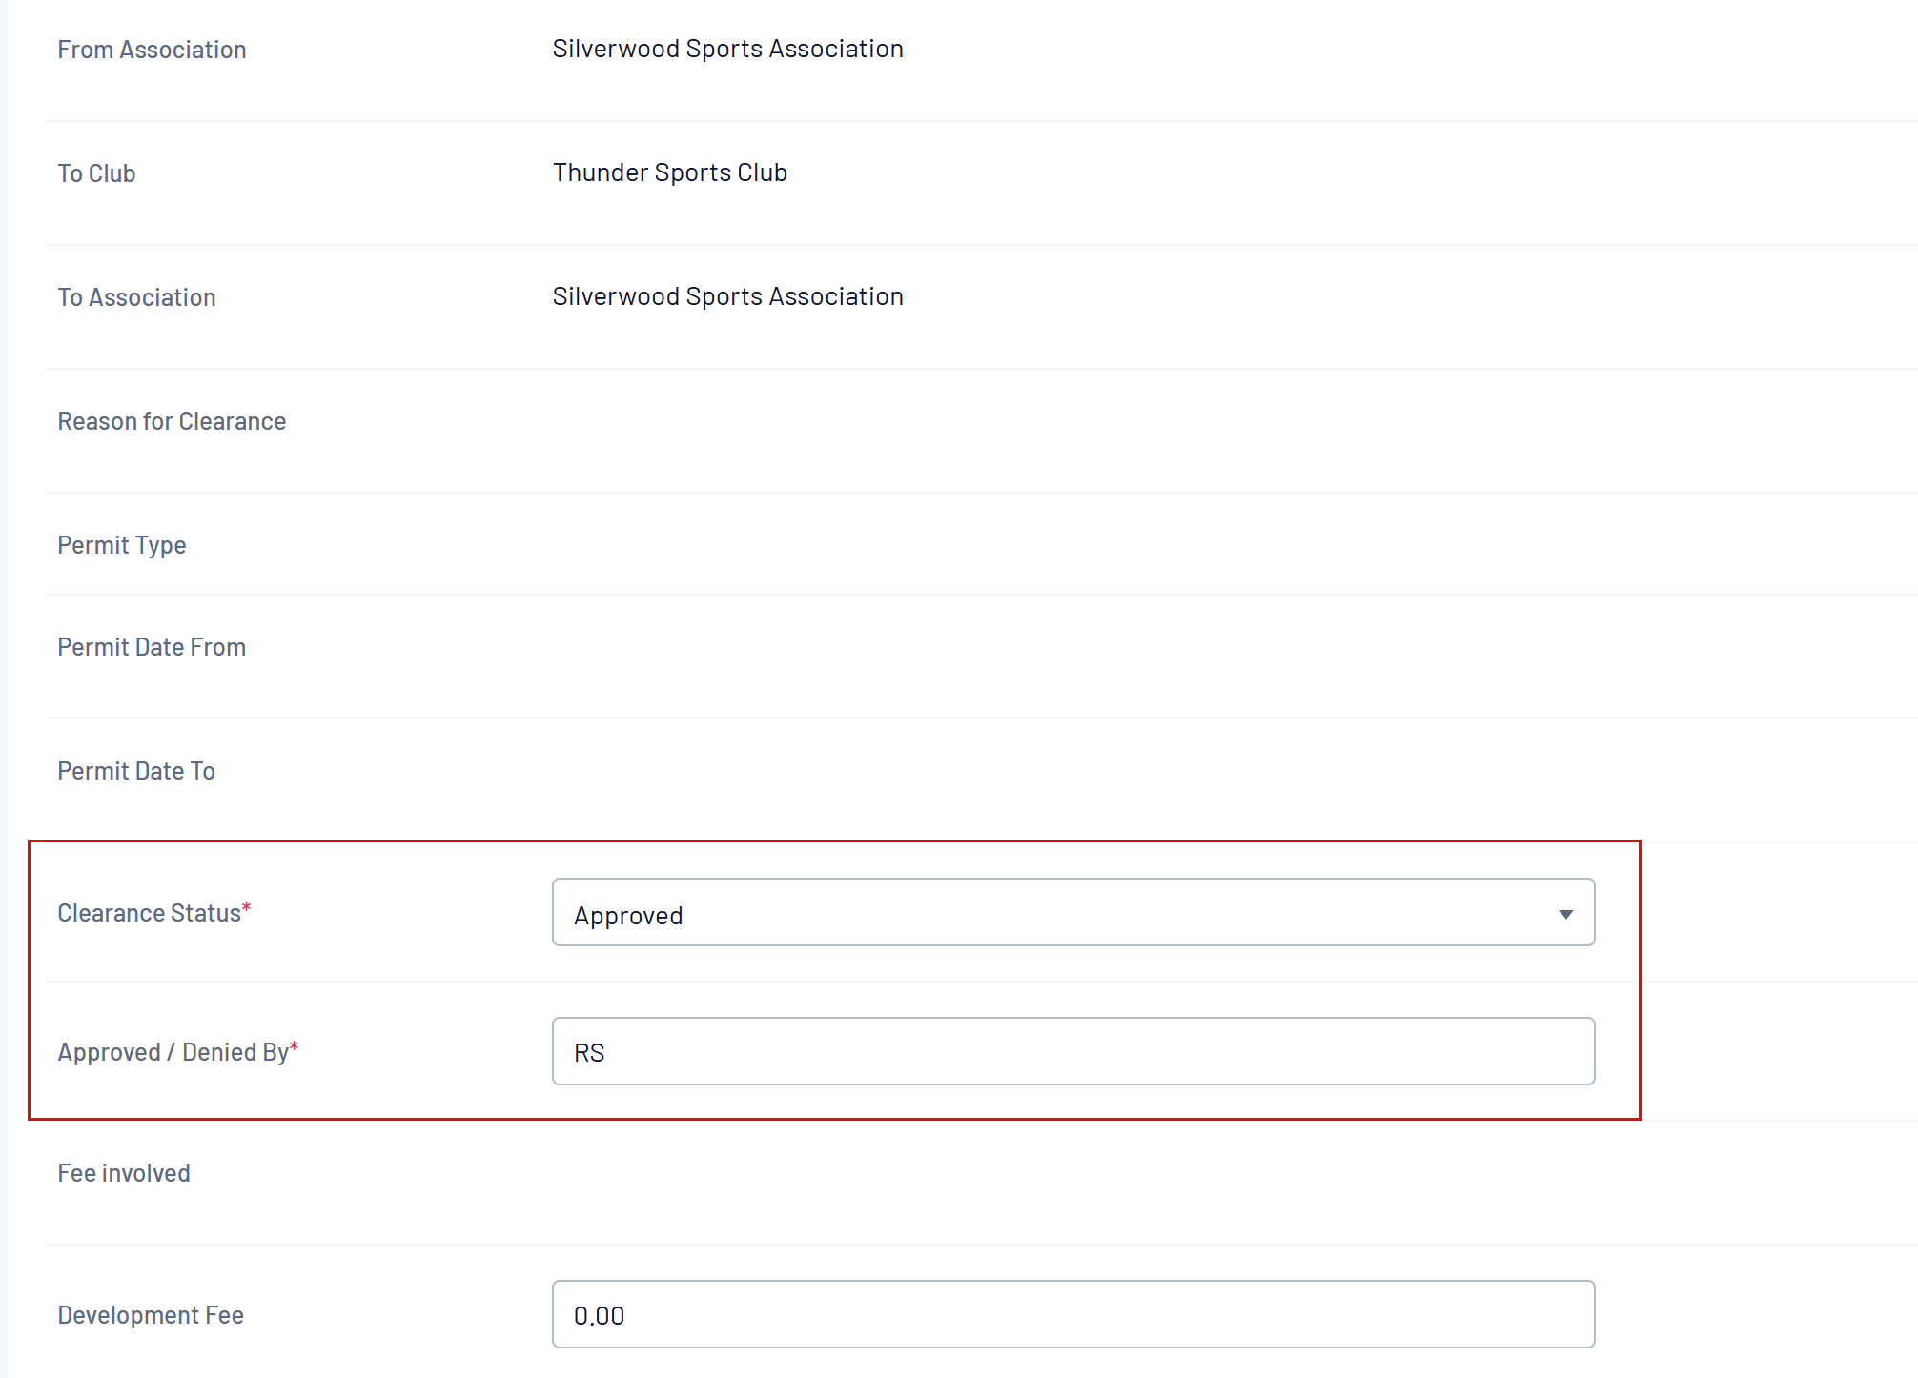Image resolution: width=1918 pixels, height=1378 pixels.
Task: Click From Association's Silverwood Sports Association value
Action: (727, 49)
